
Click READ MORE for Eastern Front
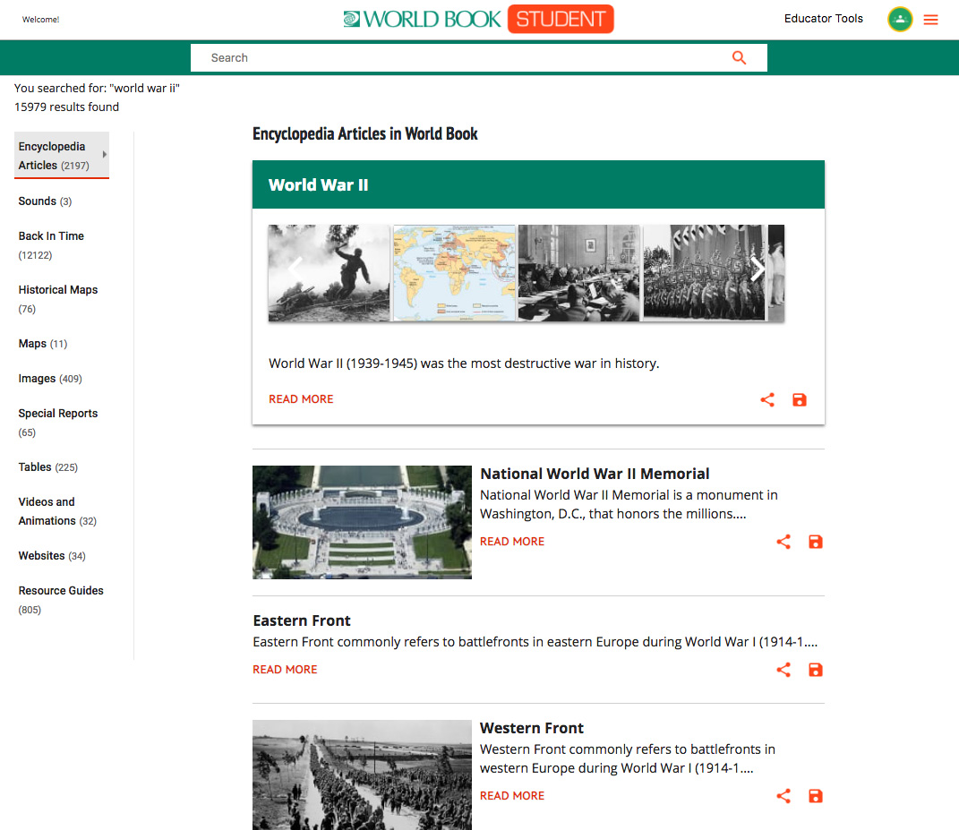[x=285, y=669]
